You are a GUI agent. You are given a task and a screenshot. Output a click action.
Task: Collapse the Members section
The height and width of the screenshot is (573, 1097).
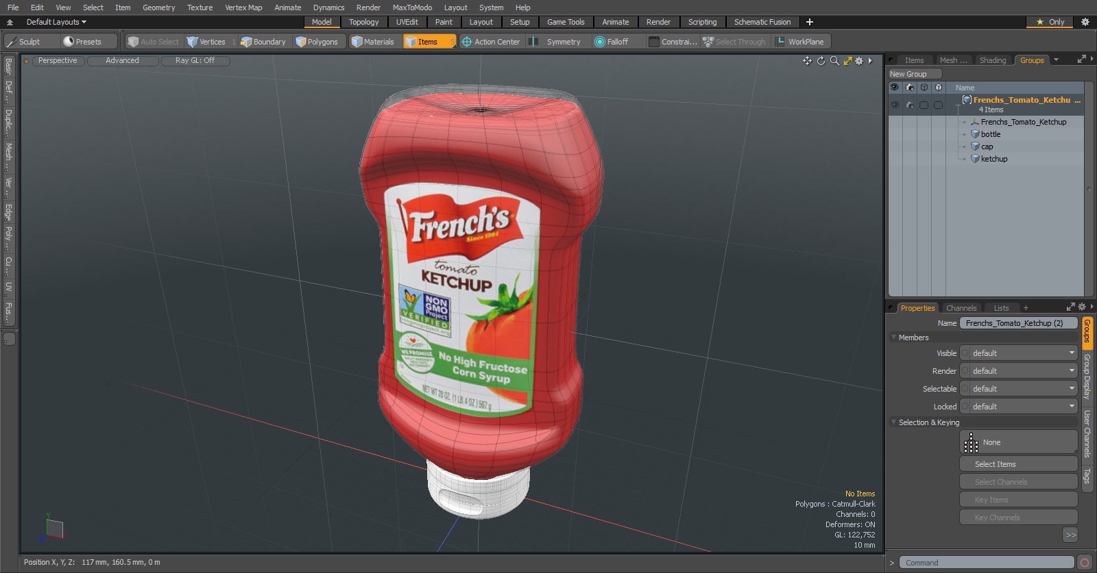pyautogui.click(x=893, y=338)
